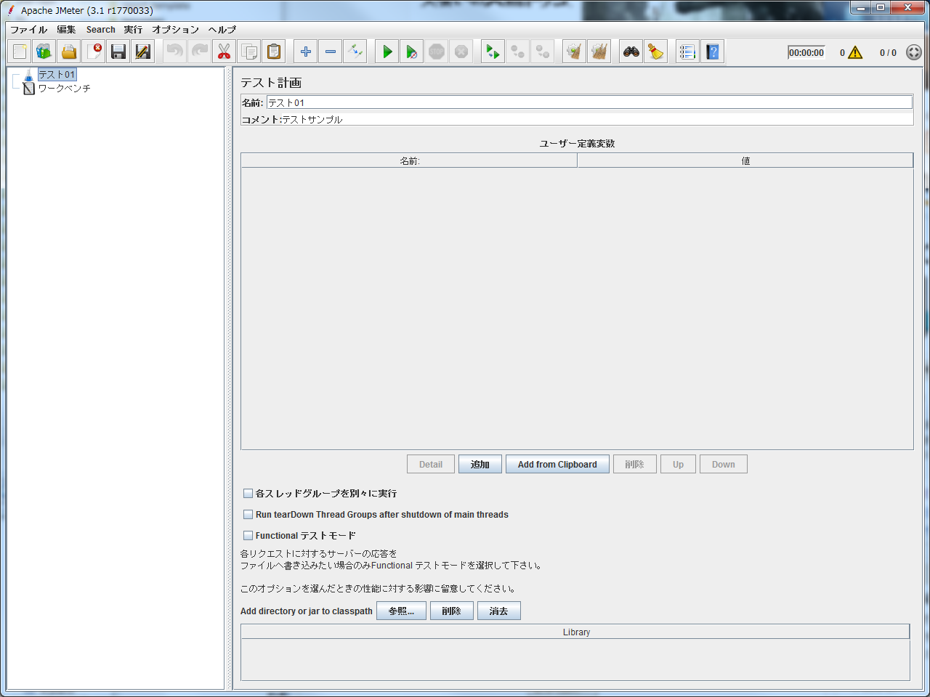This screenshot has height=697, width=930.
Task: Cut selection with scissors icon
Action: [x=225, y=52]
